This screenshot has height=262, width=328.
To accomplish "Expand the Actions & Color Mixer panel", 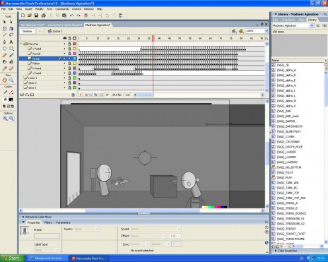I will pos(23,217).
